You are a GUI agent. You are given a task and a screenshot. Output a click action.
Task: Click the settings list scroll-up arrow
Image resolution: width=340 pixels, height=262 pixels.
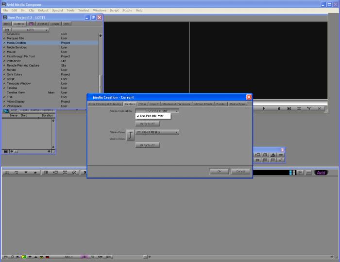click(101, 35)
